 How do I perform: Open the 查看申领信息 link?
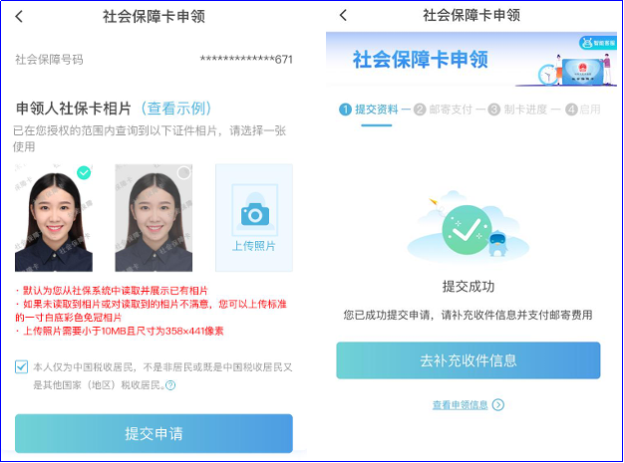pyautogui.click(x=461, y=405)
